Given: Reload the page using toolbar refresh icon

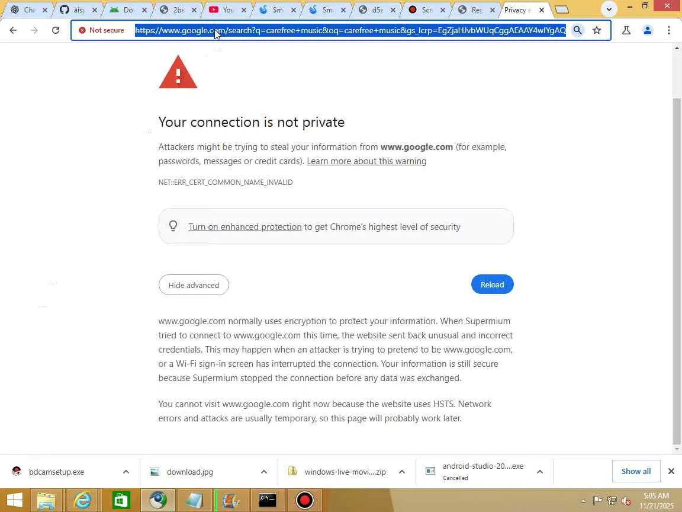Looking at the screenshot, I should point(55,30).
